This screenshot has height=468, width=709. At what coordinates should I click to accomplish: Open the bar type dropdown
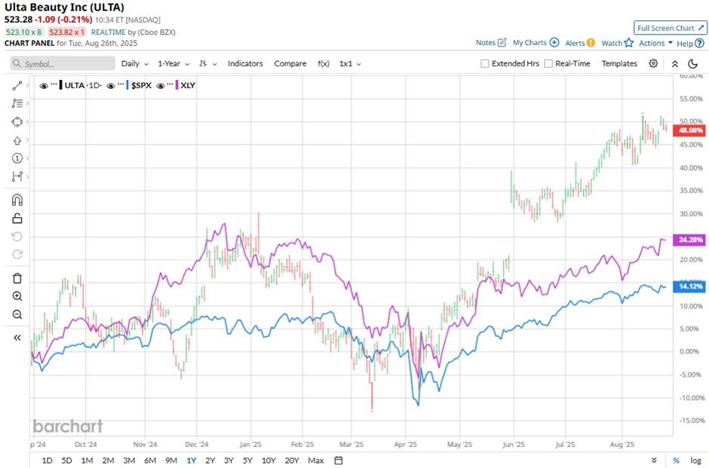(x=208, y=64)
